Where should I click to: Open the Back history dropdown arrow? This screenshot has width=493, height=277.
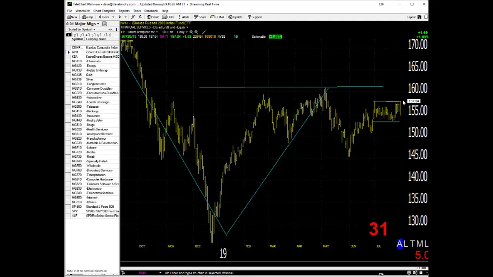click(x=112, y=17)
